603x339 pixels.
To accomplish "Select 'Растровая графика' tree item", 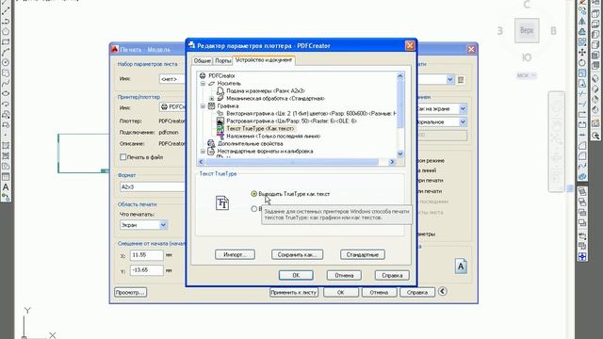I will 291,121.
